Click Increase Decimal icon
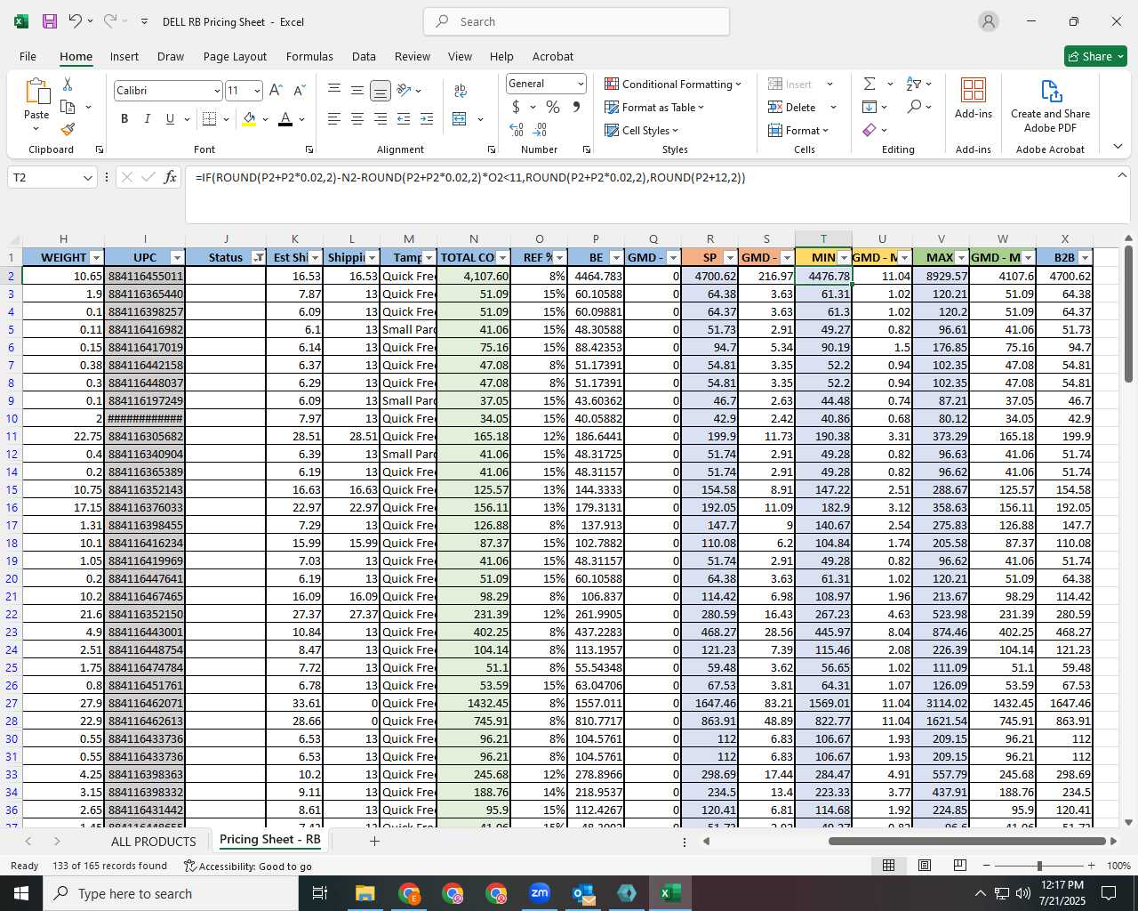Viewport: 1138px width, 911px height. (x=517, y=130)
